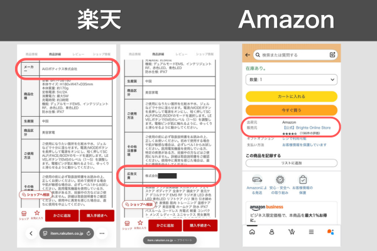Tap the お客様情報の保護 bag icon
This screenshot has width=377, height=251.
tap(303, 179)
